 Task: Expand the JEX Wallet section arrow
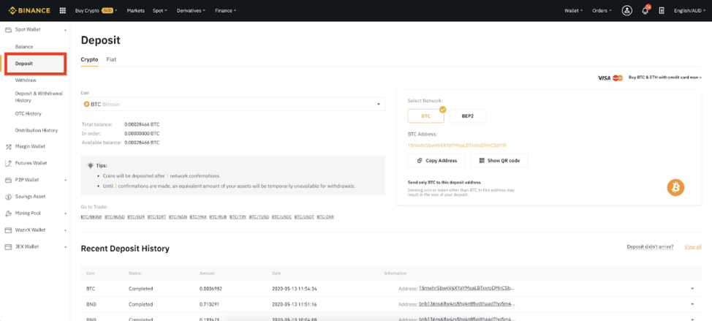(65, 247)
